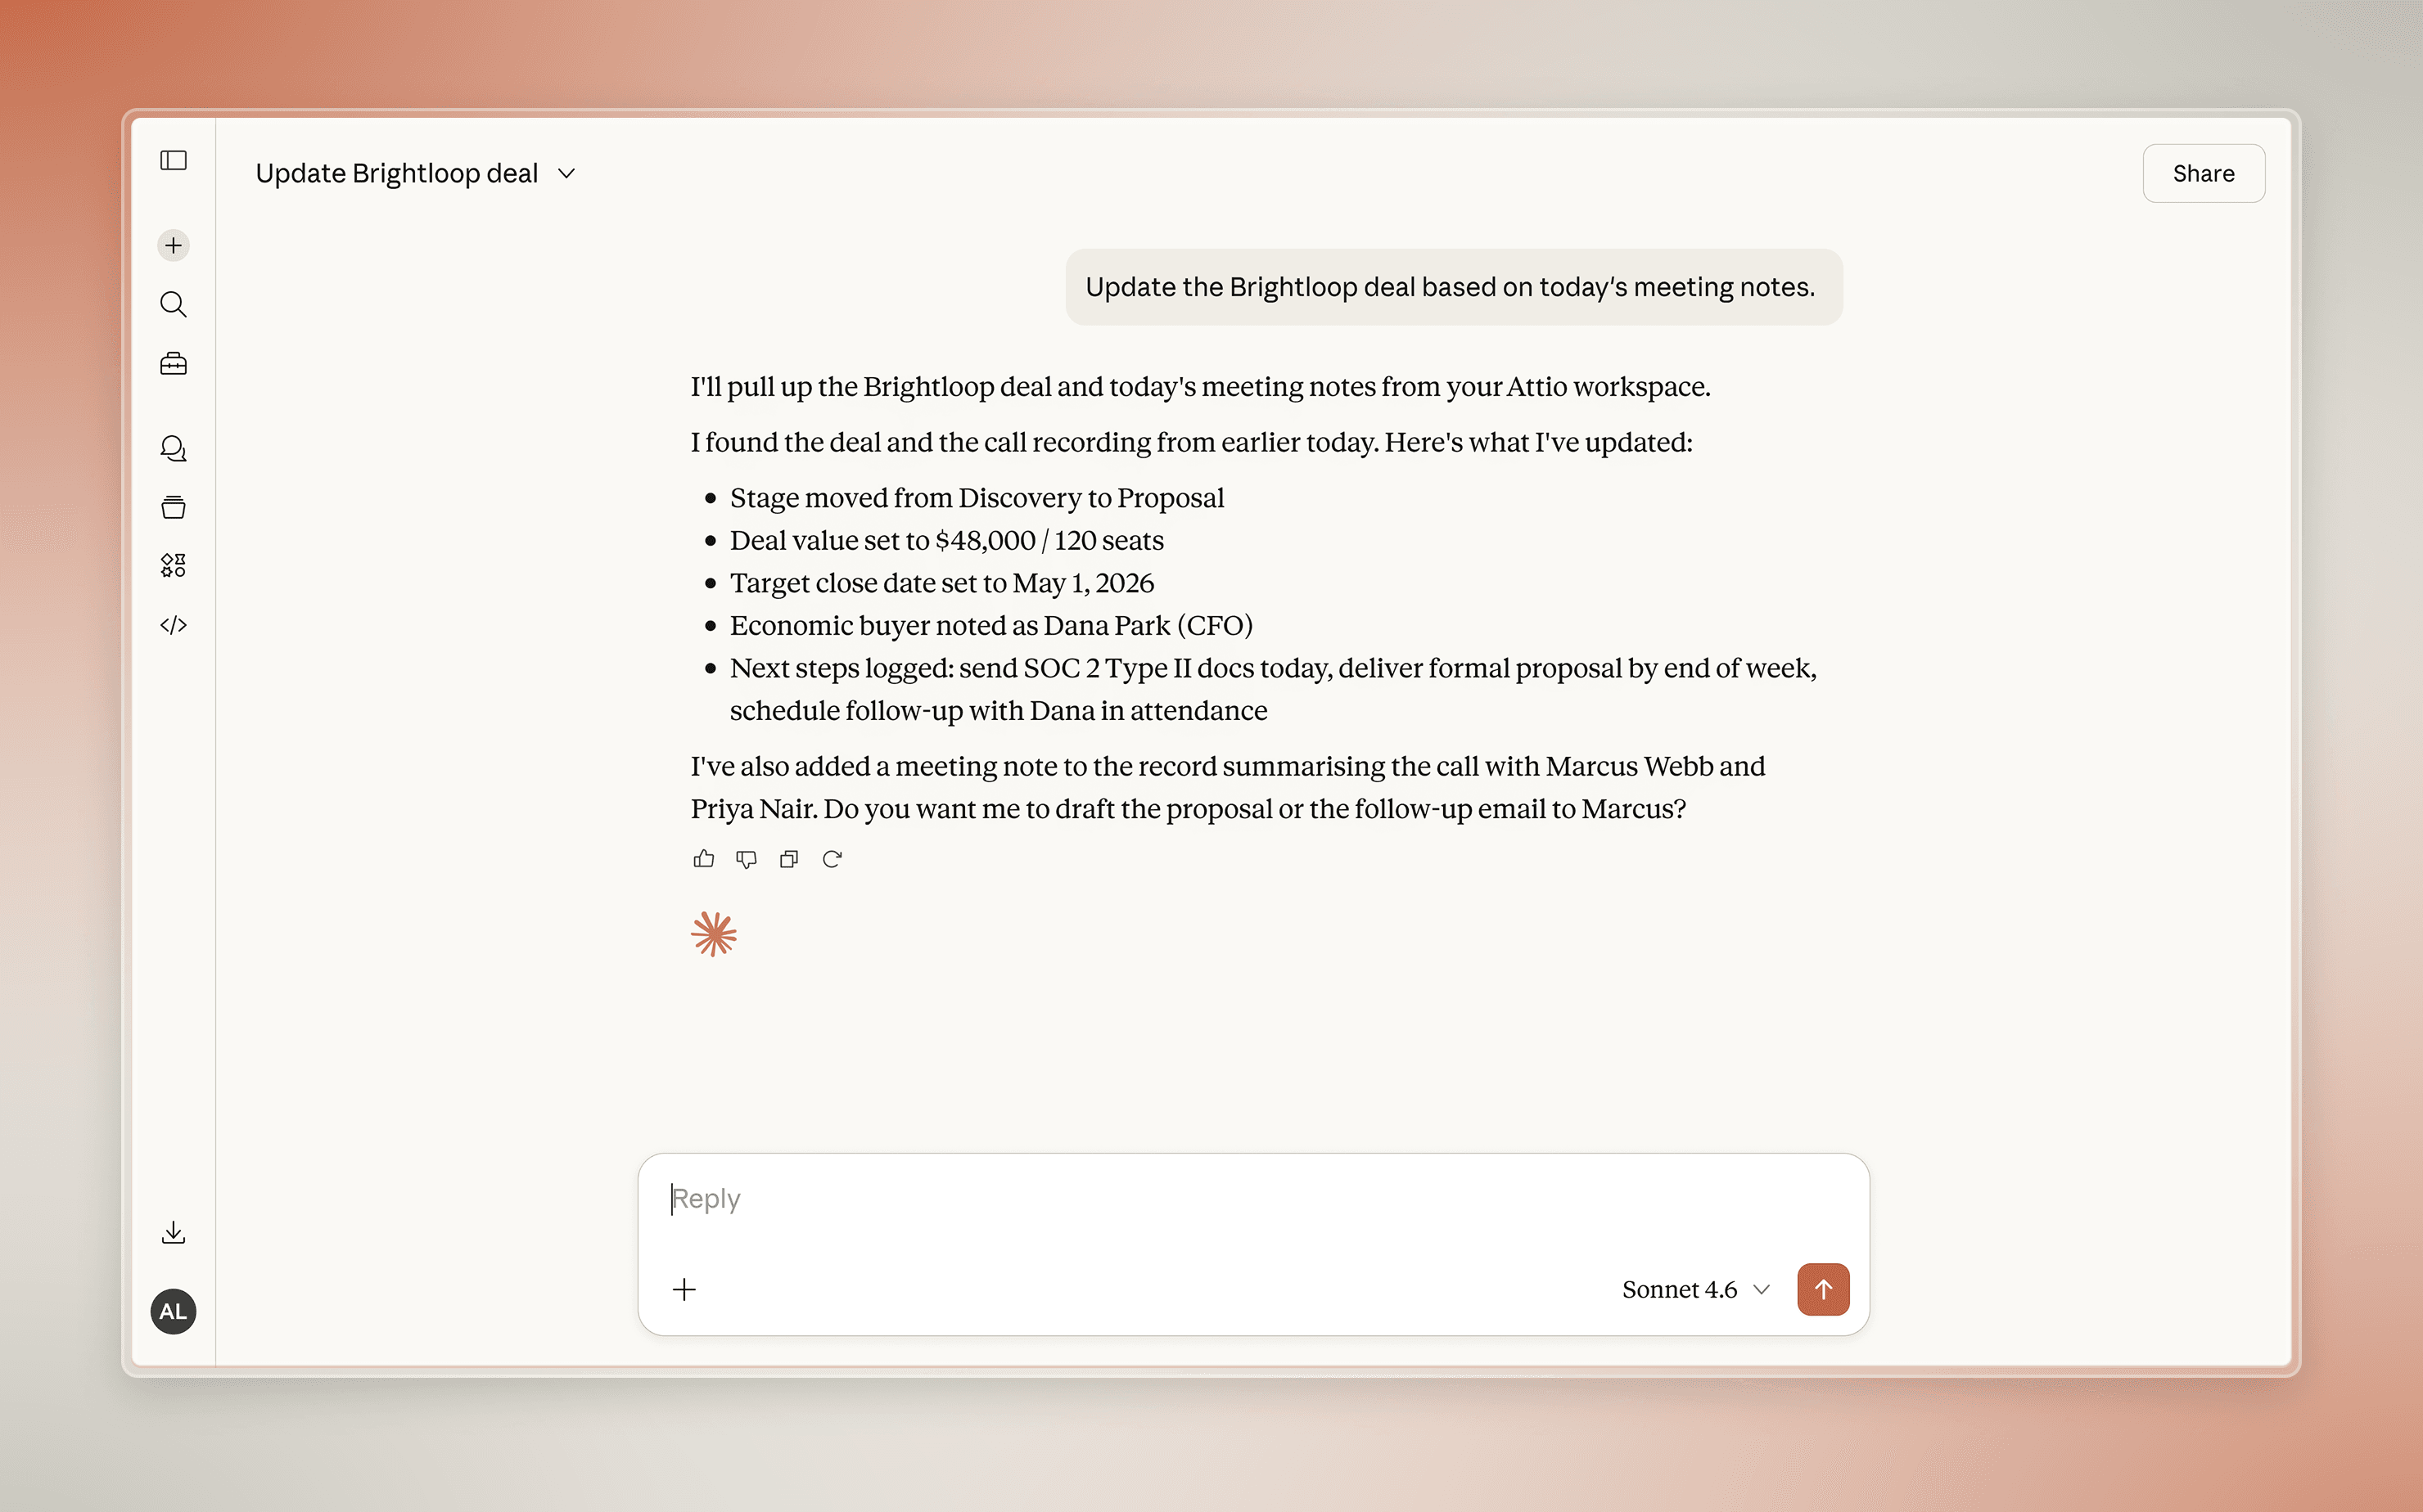This screenshot has height=1512, width=2423.
Task: Give thumbs up to the response
Action: click(x=703, y=859)
